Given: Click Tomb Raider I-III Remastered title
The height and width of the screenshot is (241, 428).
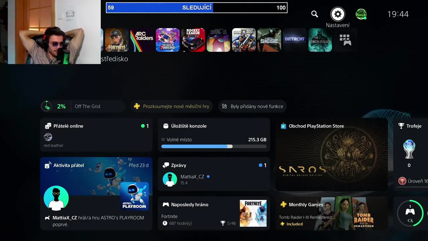Looking at the screenshot, I should pyautogui.click(x=307, y=217).
